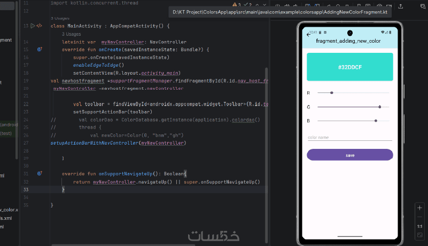Click the #32DDCF color preview box
The width and height of the screenshot is (428, 246).
pyautogui.click(x=350, y=67)
